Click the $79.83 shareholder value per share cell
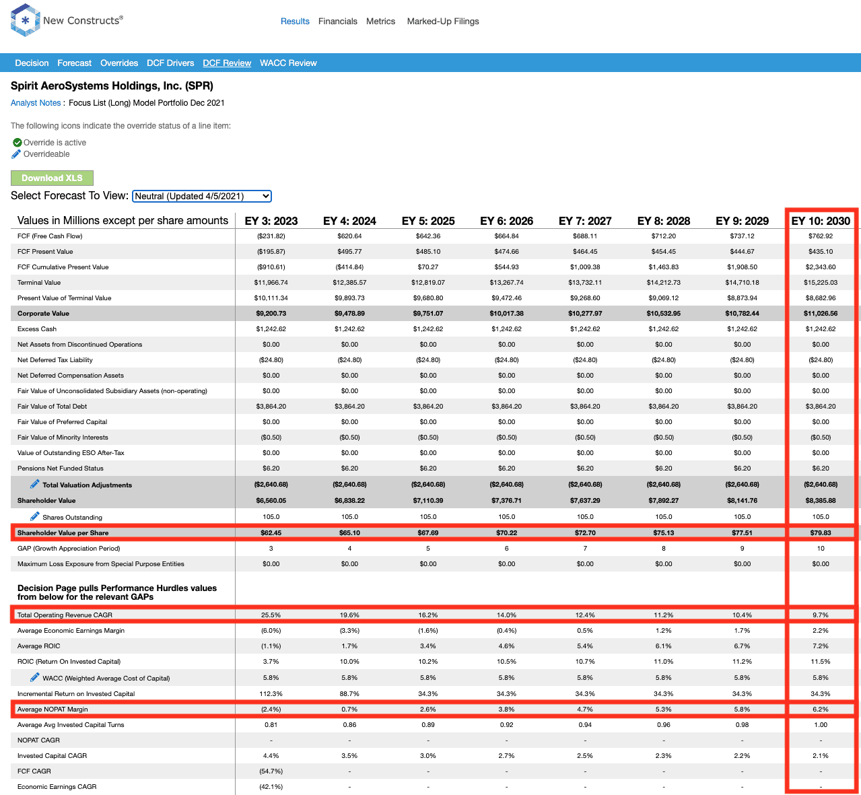Viewport: 861px width, 795px height. pos(821,533)
